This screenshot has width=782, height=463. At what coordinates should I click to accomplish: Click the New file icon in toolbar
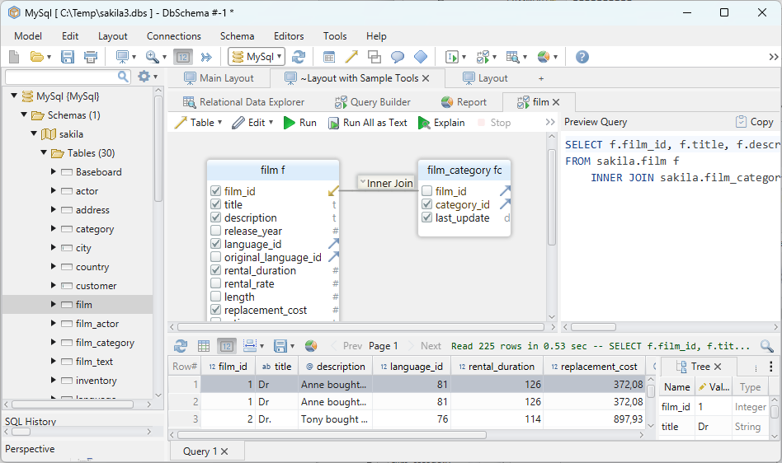pos(14,57)
